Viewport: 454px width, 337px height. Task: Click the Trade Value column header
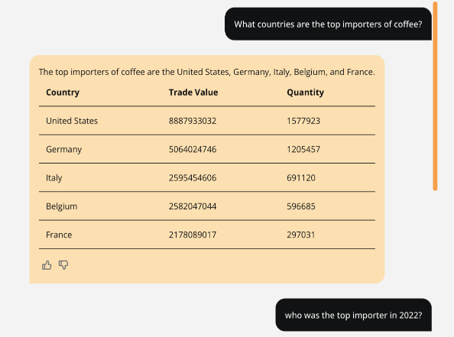tap(193, 92)
